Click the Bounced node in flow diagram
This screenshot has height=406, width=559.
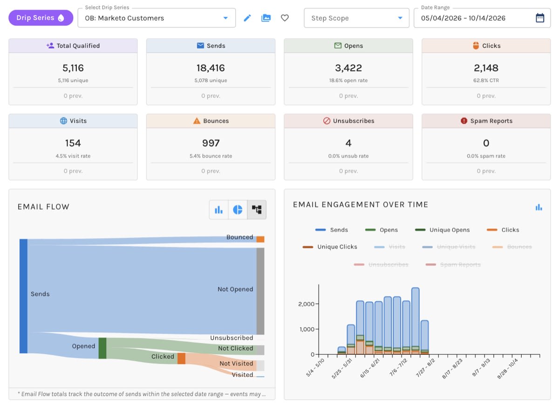(260, 239)
